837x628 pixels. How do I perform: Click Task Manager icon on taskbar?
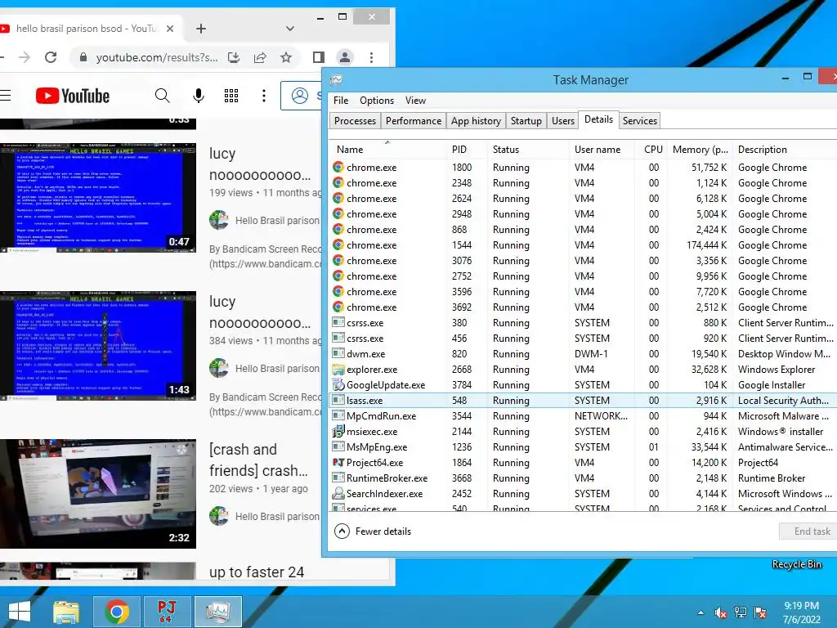tap(217, 612)
